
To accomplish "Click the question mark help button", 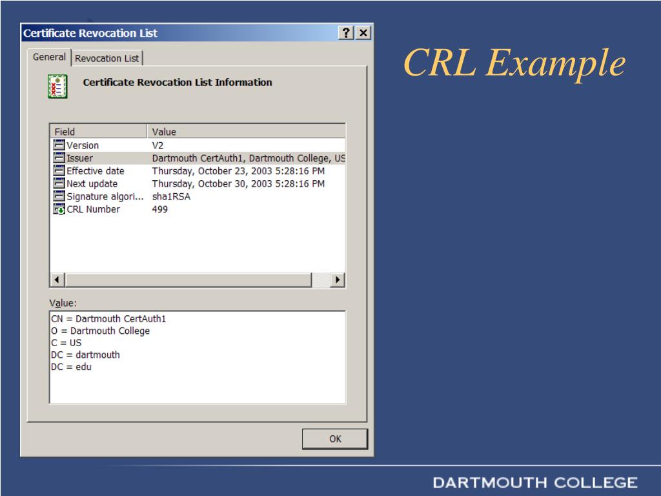I will coord(346,33).
